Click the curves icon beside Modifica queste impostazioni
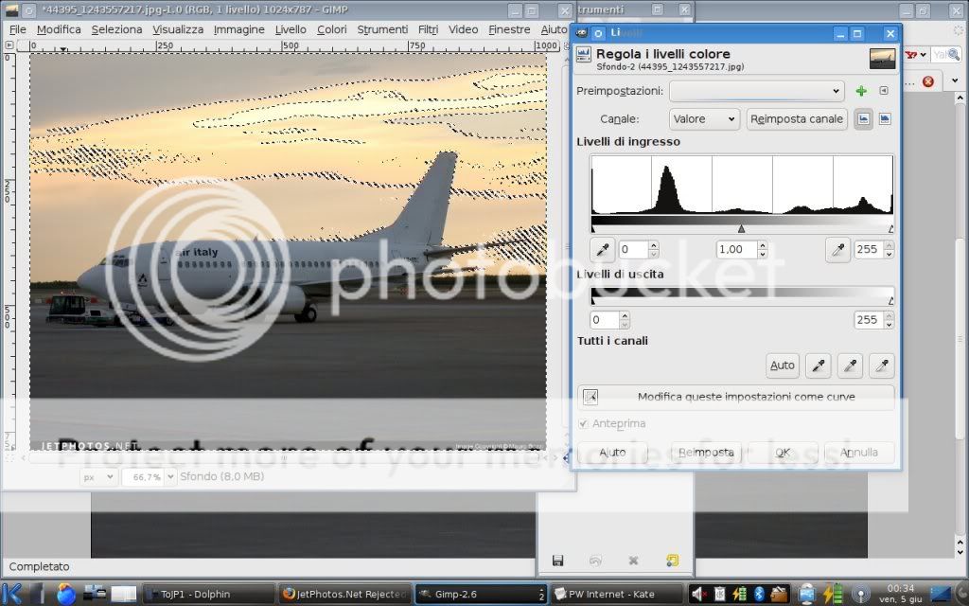 pyautogui.click(x=590, y=397)
